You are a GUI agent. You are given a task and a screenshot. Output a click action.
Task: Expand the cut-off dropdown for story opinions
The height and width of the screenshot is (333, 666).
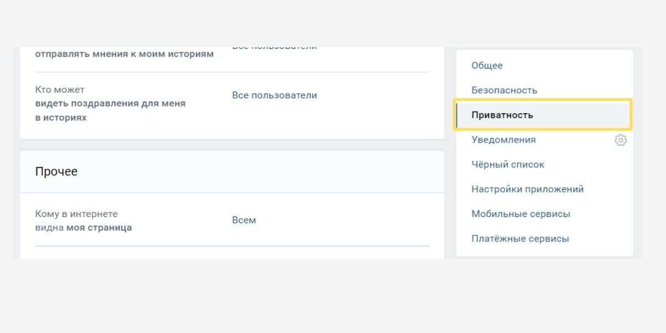(274, 49)
